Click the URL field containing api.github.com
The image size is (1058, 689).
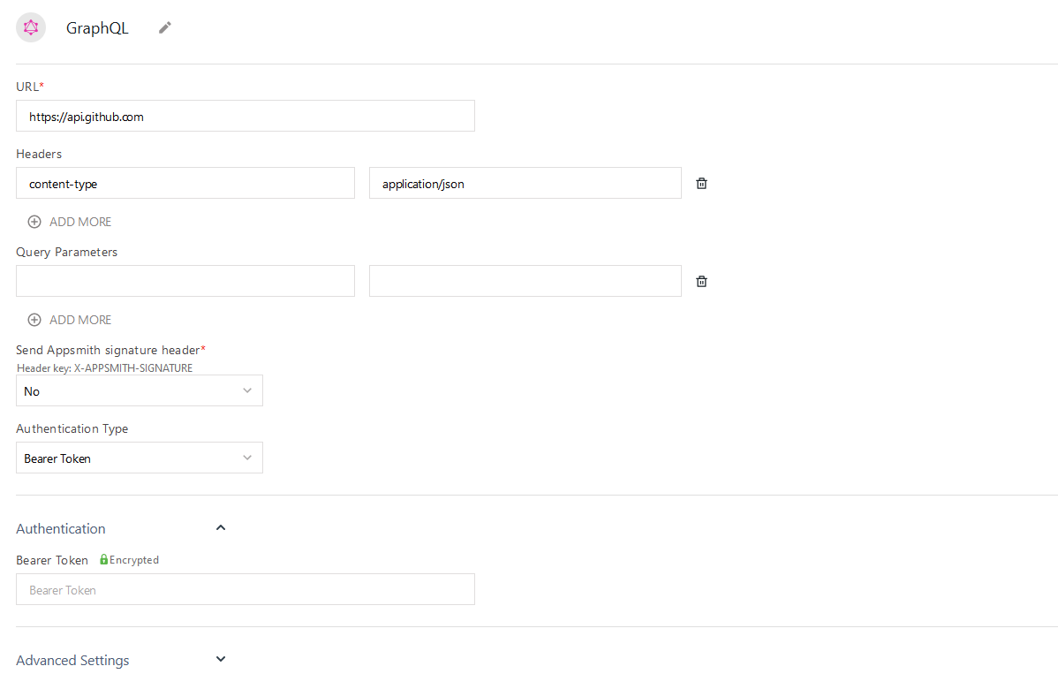pos(245,116)
